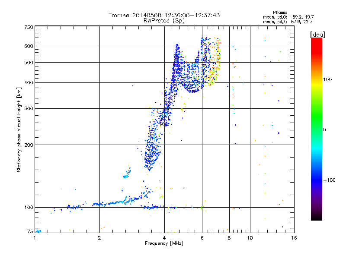This screenshot has width=346, height=259.
Task: Click the x-axis tick label '16'
Action: 294,238
